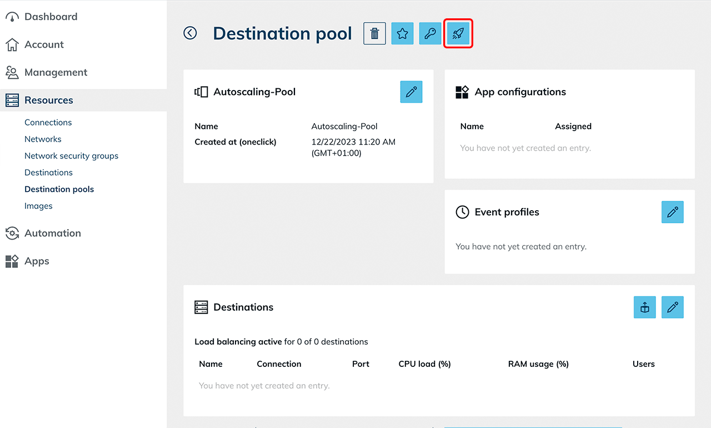711x428 pixels.
Task: Edit the Autoscaling-Pool details with pencil
Action: pos(411,92)
